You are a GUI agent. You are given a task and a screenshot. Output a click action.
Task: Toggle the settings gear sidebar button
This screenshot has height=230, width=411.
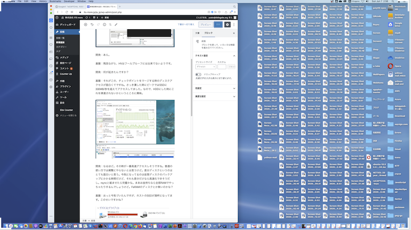(227, 24)
